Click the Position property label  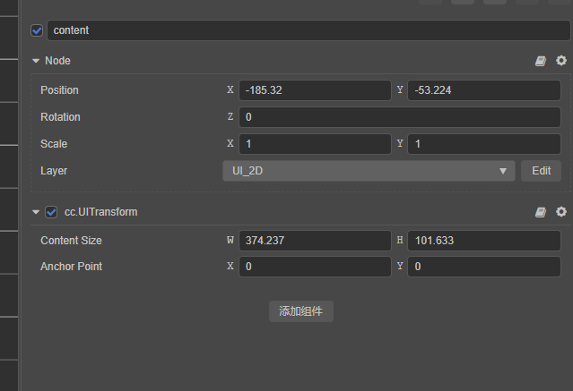tap(59, 90)
